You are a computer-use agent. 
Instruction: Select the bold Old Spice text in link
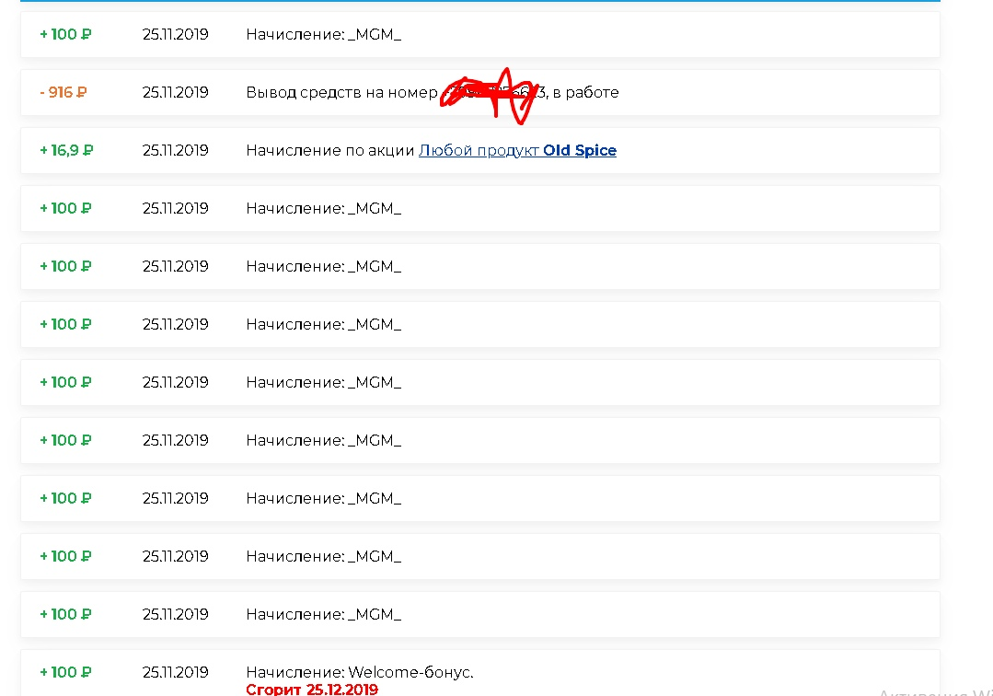(580, 150)
